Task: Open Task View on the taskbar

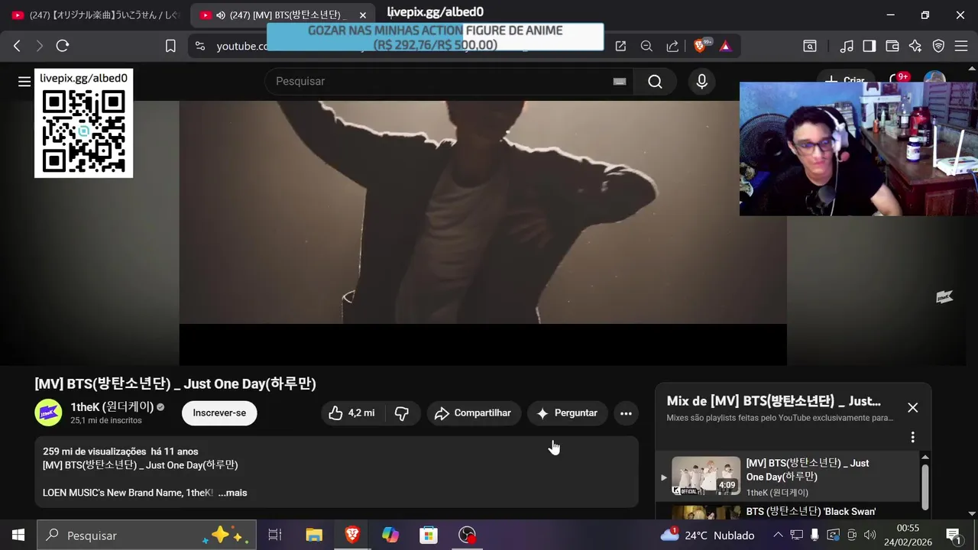Action: [x=275, y=535]
